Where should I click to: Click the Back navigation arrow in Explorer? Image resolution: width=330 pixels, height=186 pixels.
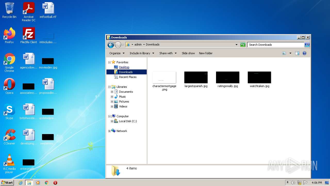coord(111,45)
